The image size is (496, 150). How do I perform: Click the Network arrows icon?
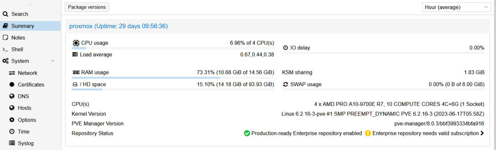coord(12,73)
